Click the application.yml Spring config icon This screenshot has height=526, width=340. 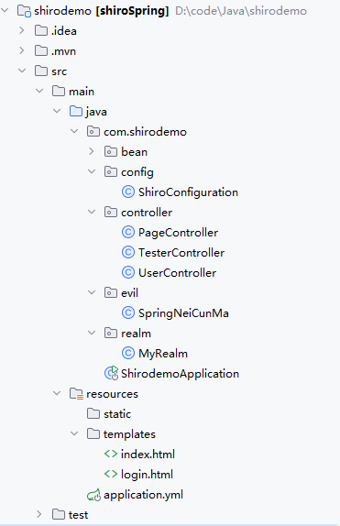point(93,495)
